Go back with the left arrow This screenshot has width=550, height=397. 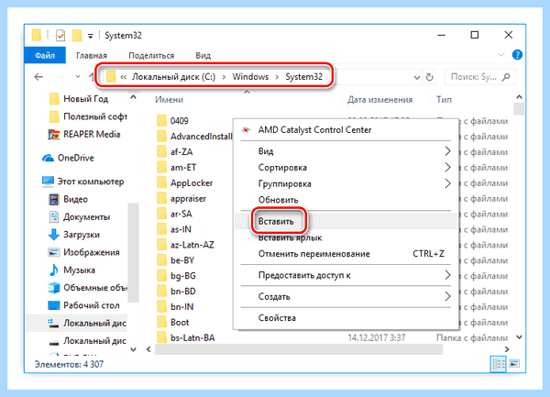(x=38, y=77)
